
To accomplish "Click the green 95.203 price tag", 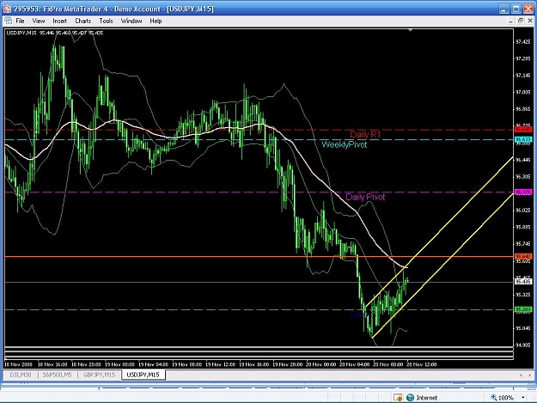I will coord(523,310).
